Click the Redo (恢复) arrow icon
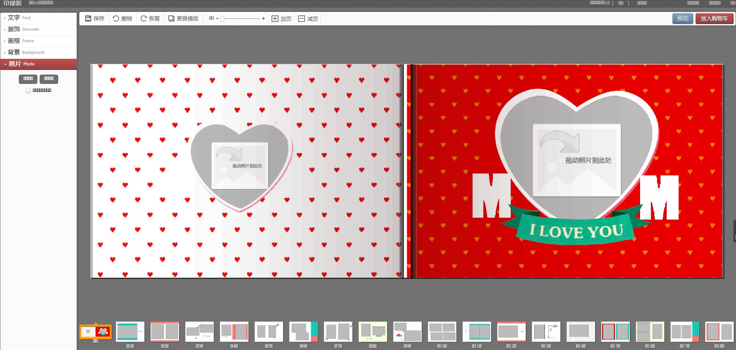Viewport: 736px width, 350px height. (x=143, y=18)
